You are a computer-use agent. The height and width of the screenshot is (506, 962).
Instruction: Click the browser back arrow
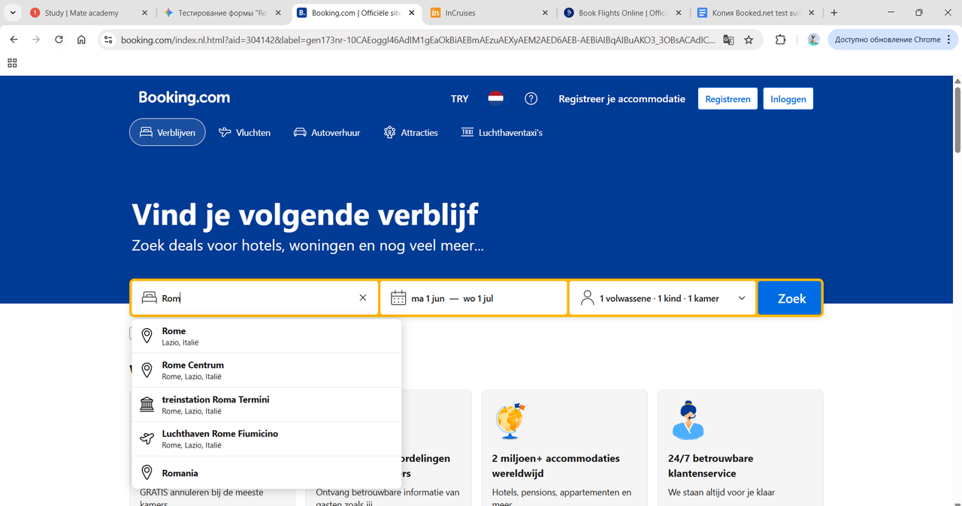[x=14, y=40]
